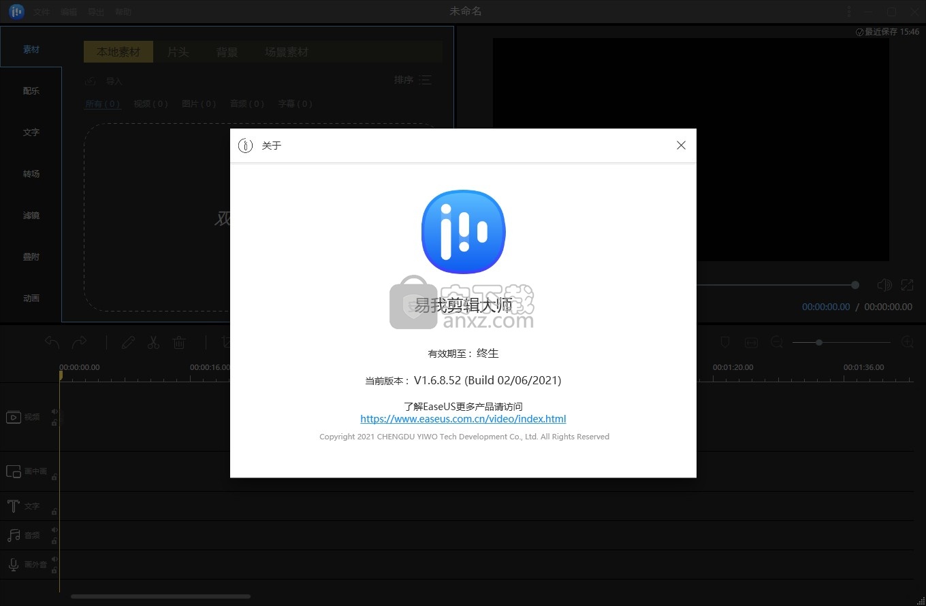The width and height of the screenshot is (926, 606).
Task: Mute the 画外音 track
Action: (54, 559)
